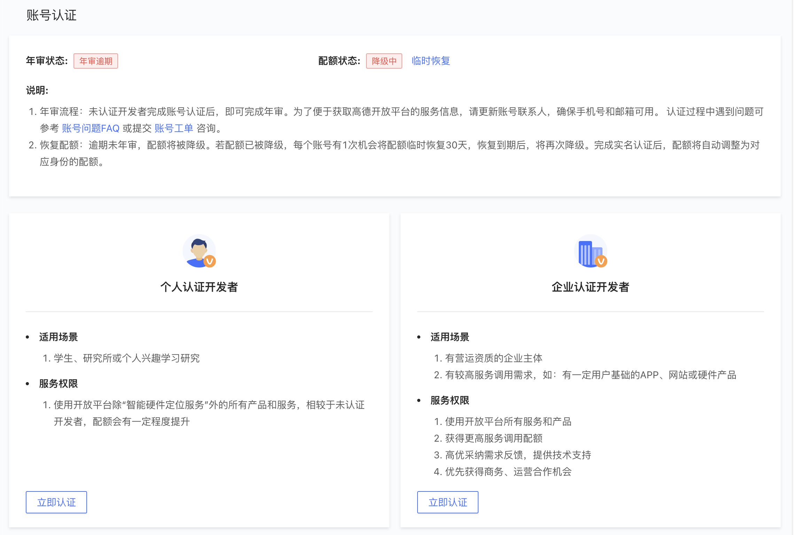
Task: Click 适用场景 heading in personal card
Action: (x=59, y=337)
